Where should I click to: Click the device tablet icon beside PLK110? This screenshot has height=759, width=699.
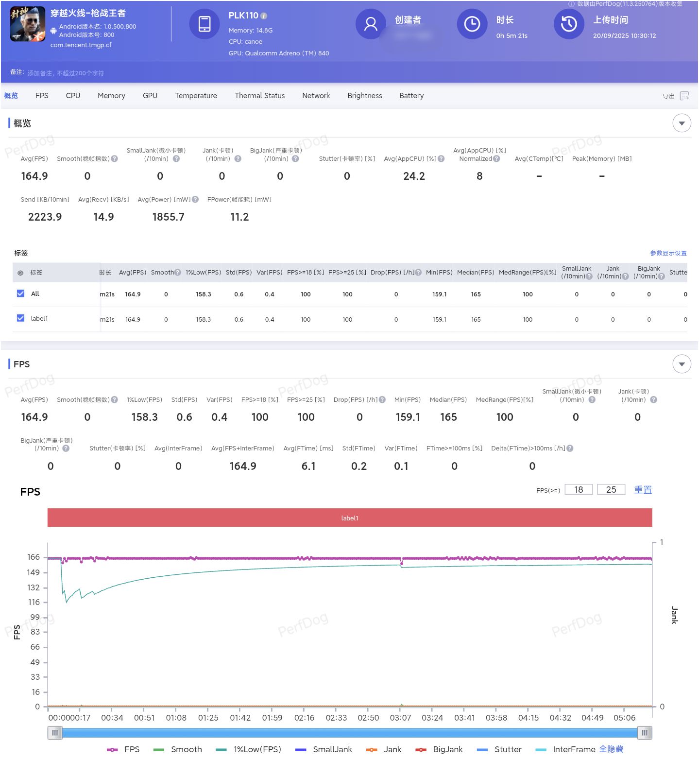point(205,24)
